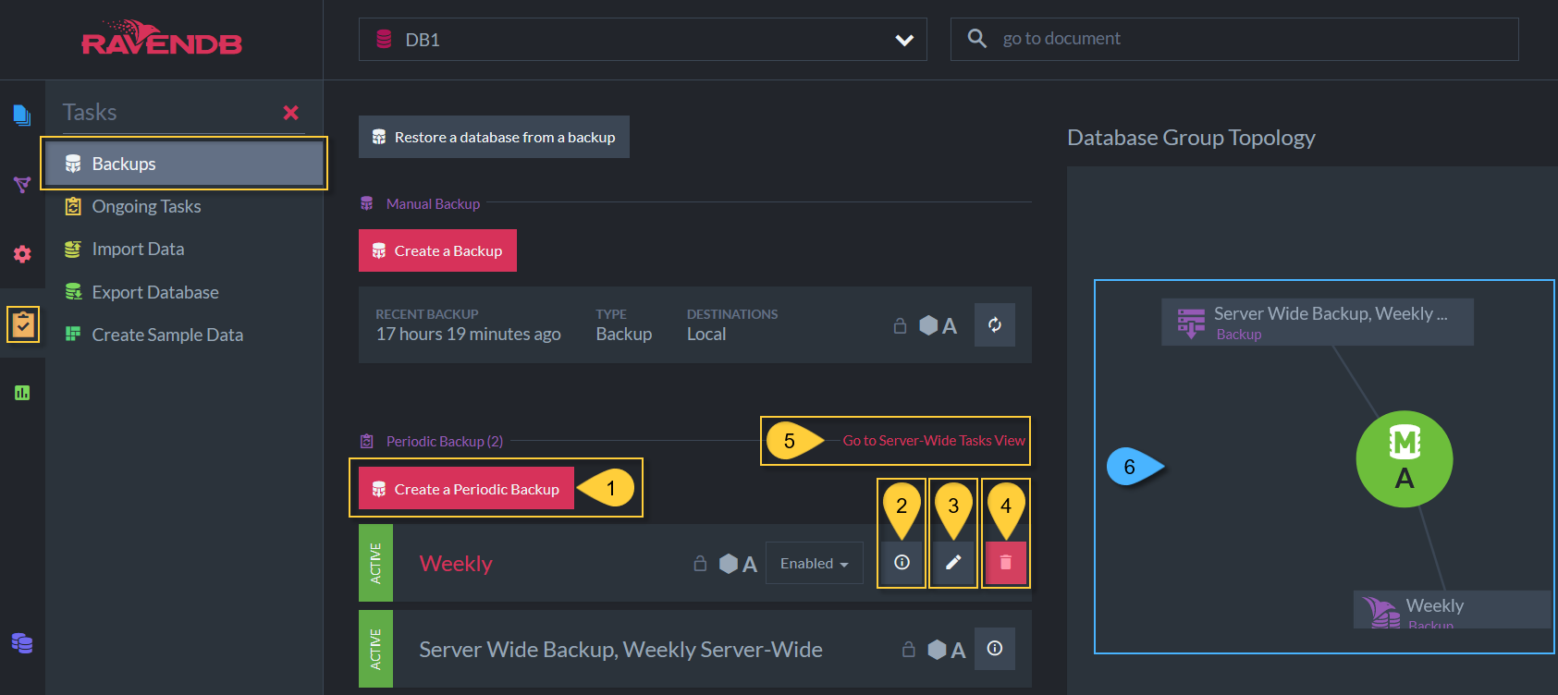This screenshot has height=695, width=1558.
Task: Refresh the recent manual backup info
Action: tap(995, 324)
